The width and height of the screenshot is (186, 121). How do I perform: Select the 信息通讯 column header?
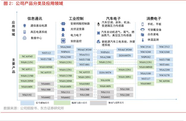coord(35,18)
